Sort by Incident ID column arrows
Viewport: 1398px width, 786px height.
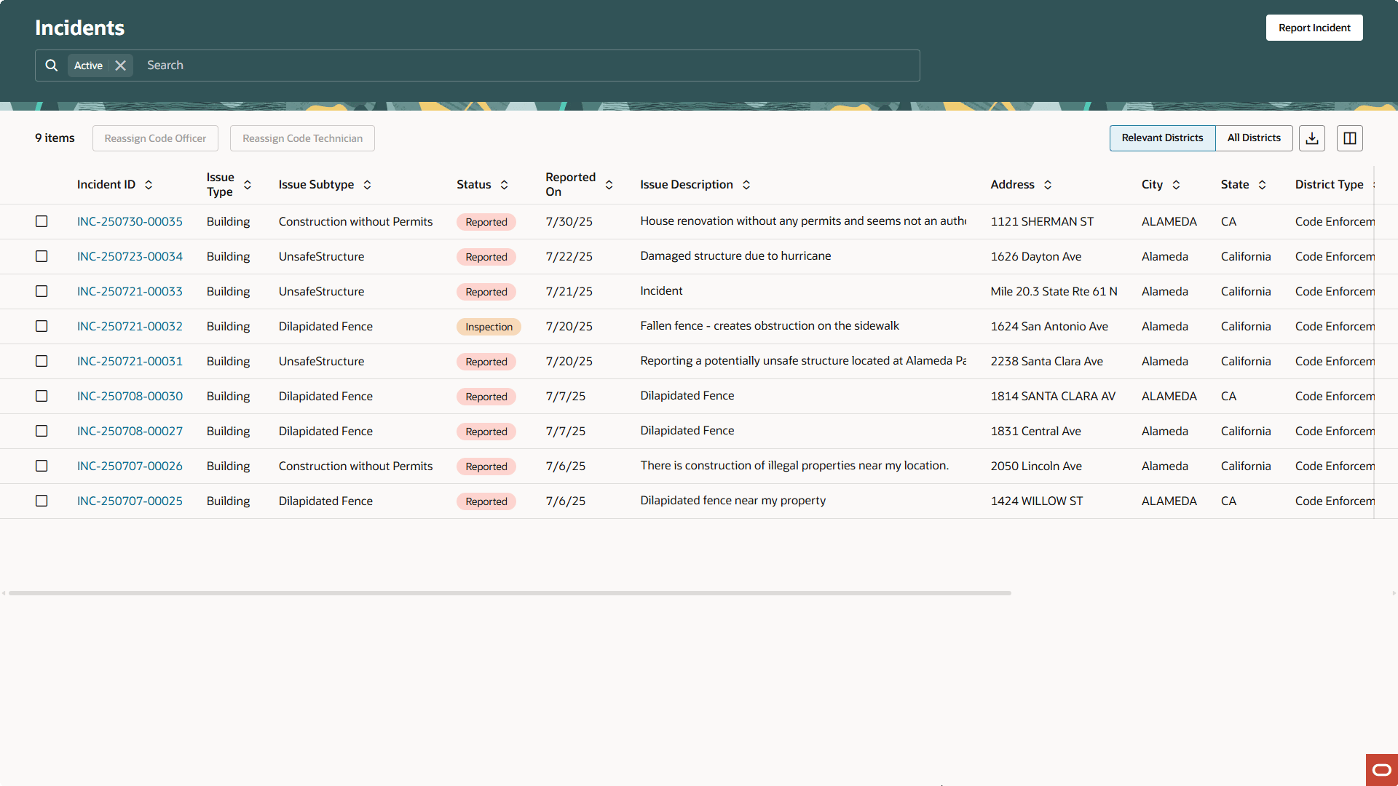pyautogui.click(x=149, y=185)
